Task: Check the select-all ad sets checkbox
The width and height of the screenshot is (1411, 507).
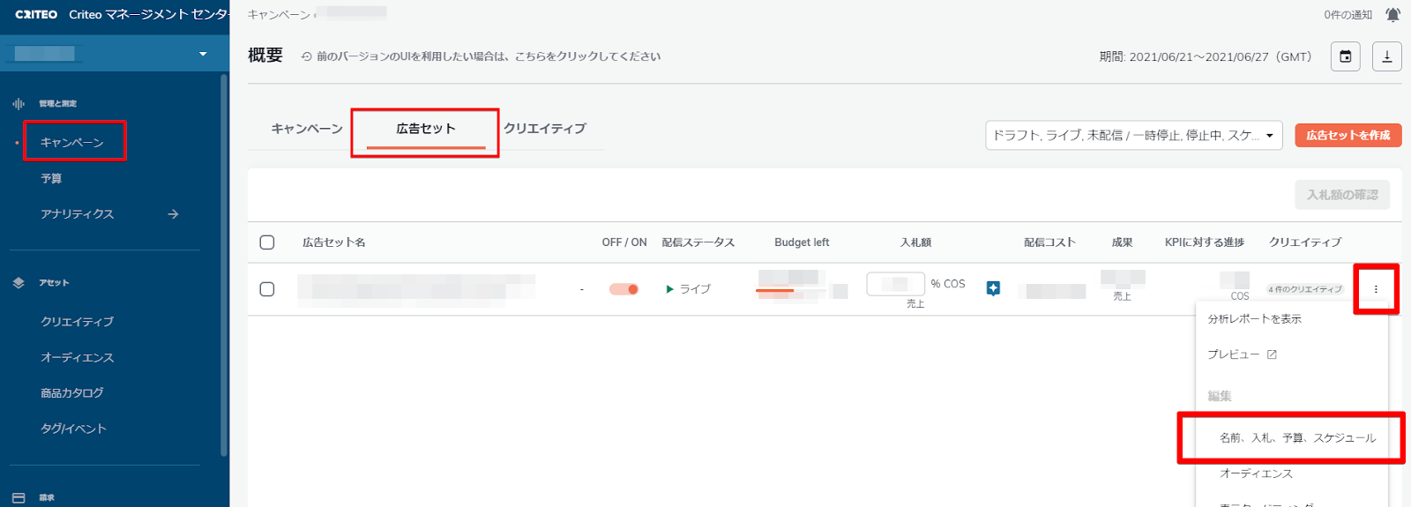Action: coord(267,242)
